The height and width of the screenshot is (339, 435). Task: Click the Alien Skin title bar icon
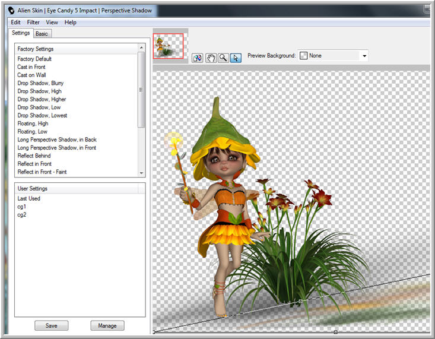tap(11, 11)
